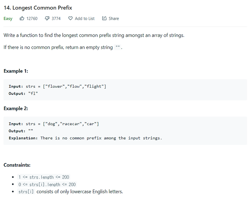Click the Constraints heading
Image resolution: width=251 pixels, height=197 pixels.
coord(17,165)
